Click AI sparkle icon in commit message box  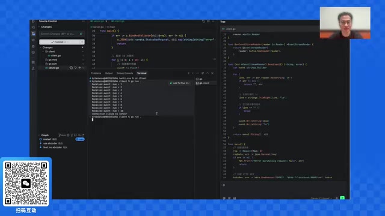pos(81,34)
